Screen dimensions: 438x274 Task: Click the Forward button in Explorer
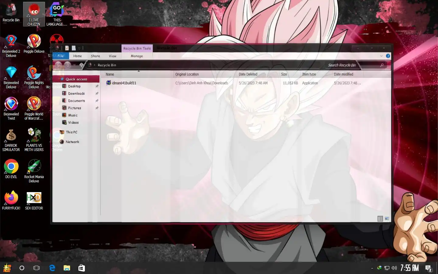click(68, 65)
